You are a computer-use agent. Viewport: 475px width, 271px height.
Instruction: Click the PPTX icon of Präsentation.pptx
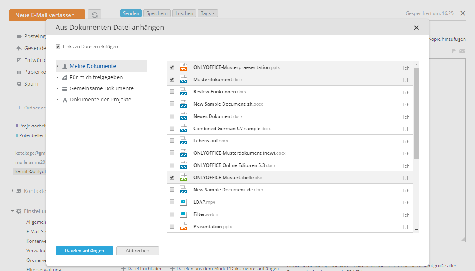pyautogui.click(x=183, y=227)
